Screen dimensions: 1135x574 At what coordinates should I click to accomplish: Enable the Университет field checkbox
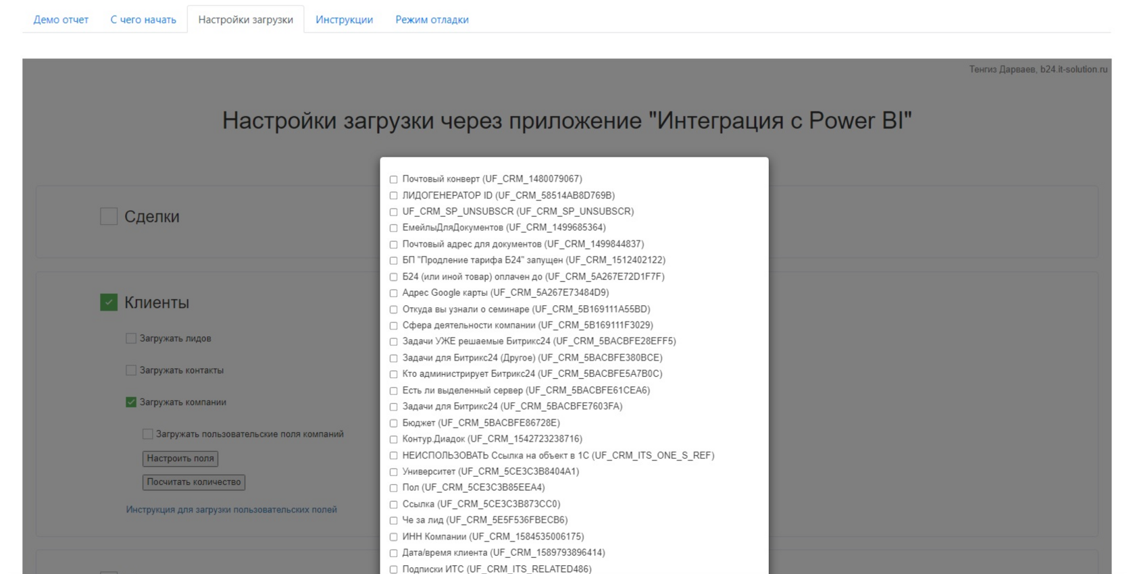(x=393, y=472)
